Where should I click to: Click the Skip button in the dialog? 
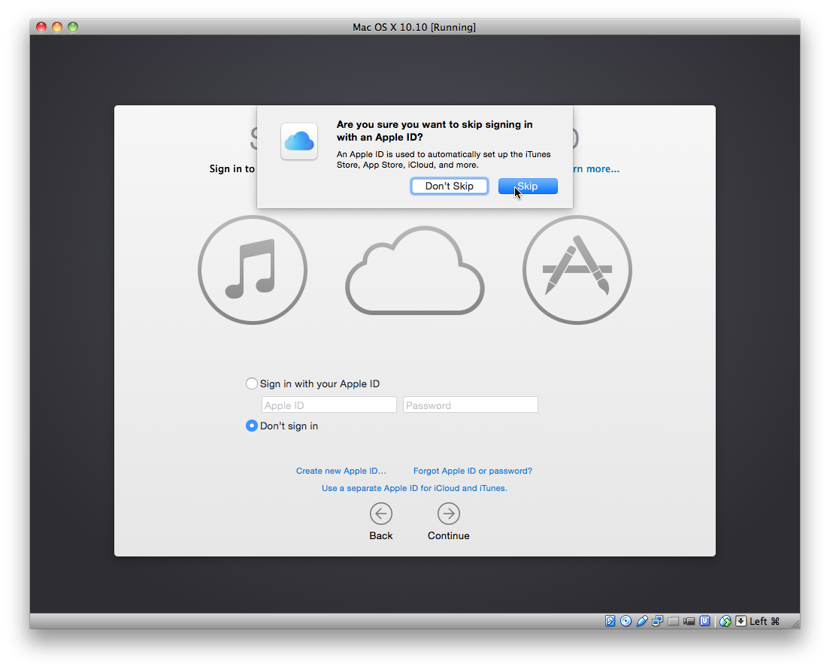coord(528,186)
